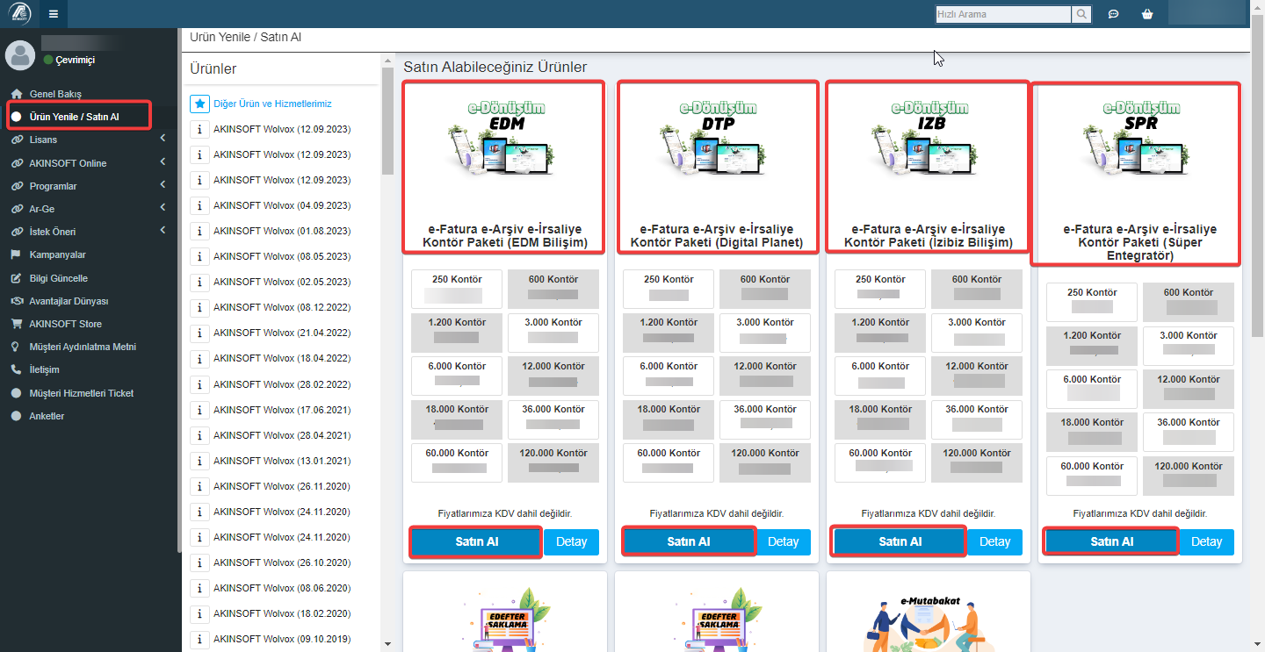This screenshot has height=652, width=1265.
Task: Expand the Lisans menu chevron
Action: [x=163, y=140]
